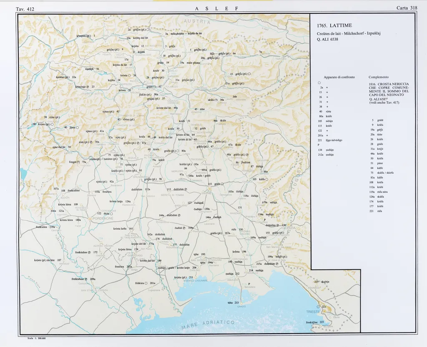Click the circled P symbol at point 23

[88, 87]
